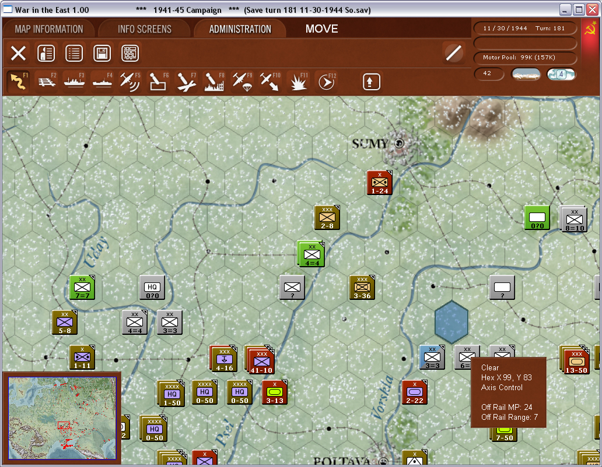Select the bomb city F8 icon
The image size is (602, 467).
[x=214, y=82]
